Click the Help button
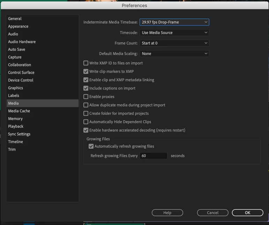269x225 pixels. point(167,213)
